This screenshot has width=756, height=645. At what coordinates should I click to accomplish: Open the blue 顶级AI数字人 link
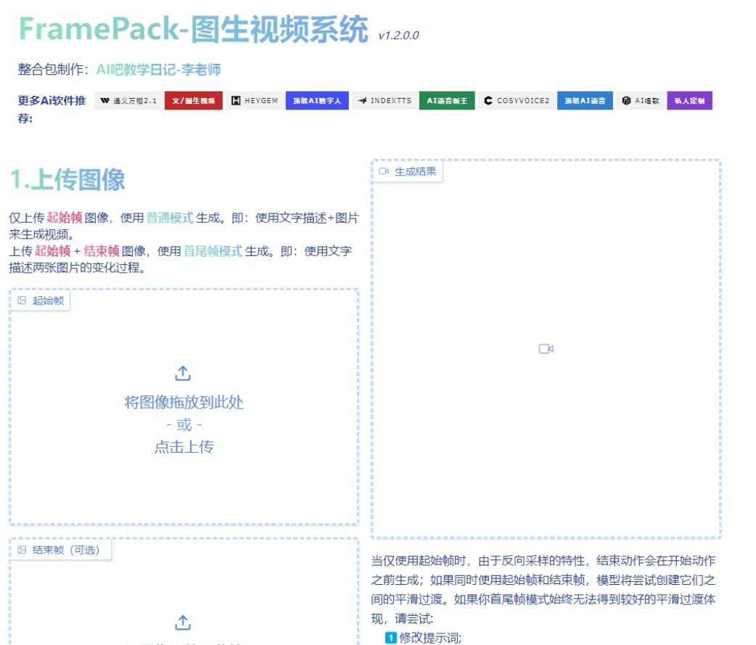pos(317,101)
